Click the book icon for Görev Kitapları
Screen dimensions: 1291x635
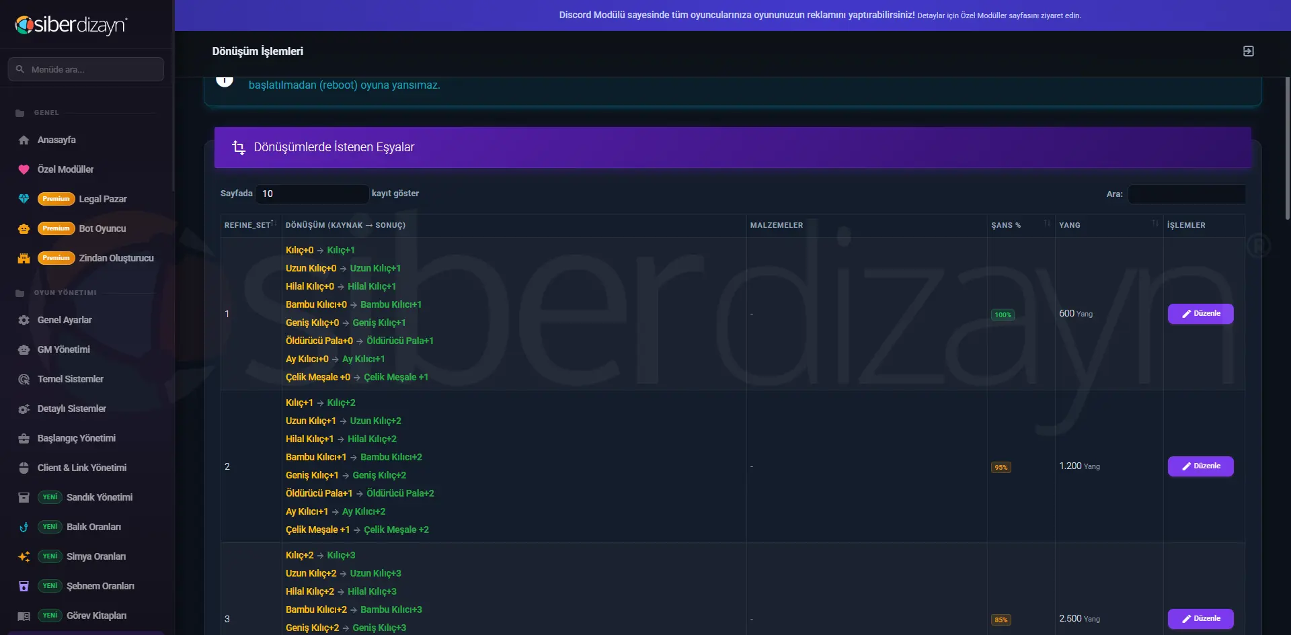tap(24, 616)
